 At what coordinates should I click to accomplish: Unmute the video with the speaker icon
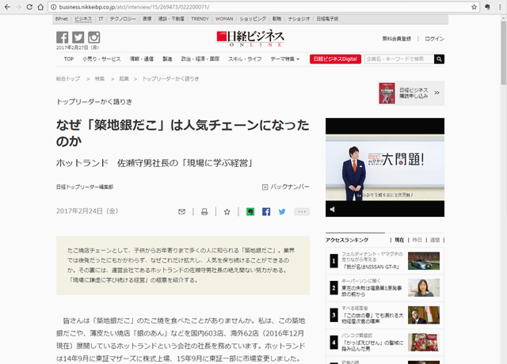pos(332,210)
